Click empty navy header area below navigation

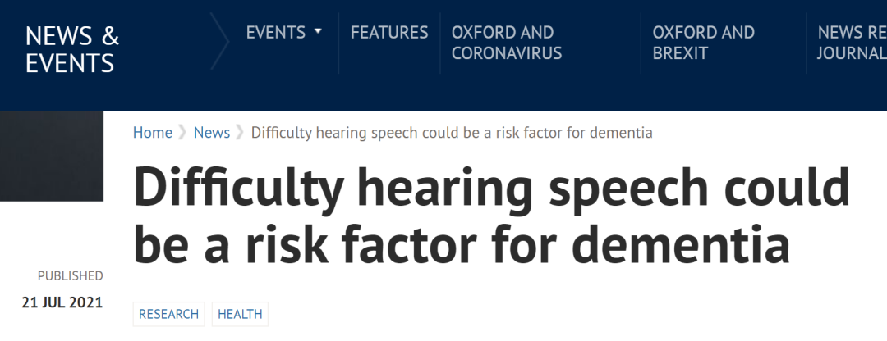click(443, 93)
